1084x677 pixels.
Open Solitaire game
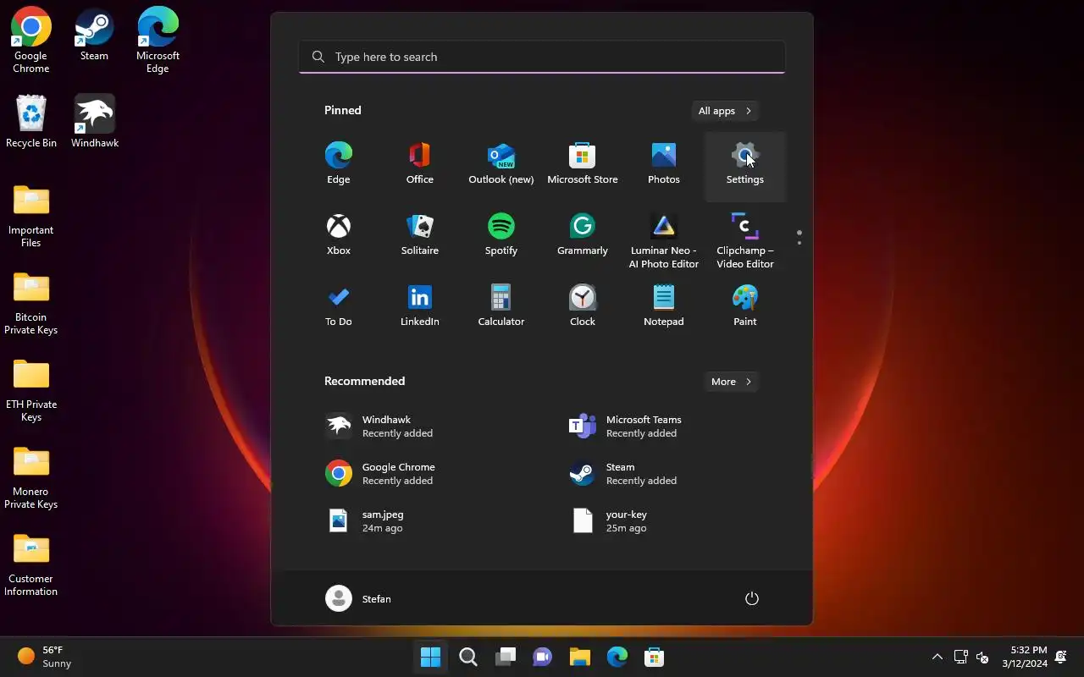tap(420, 236)
